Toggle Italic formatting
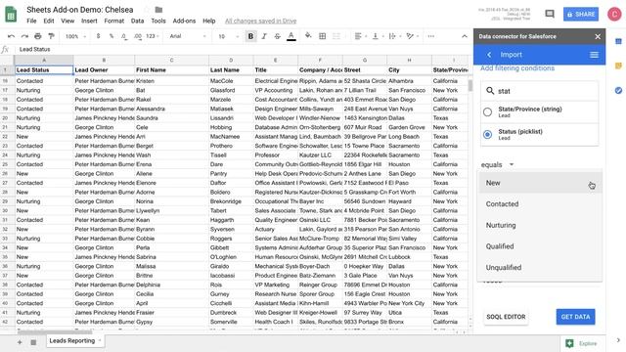 pos(264,36)
